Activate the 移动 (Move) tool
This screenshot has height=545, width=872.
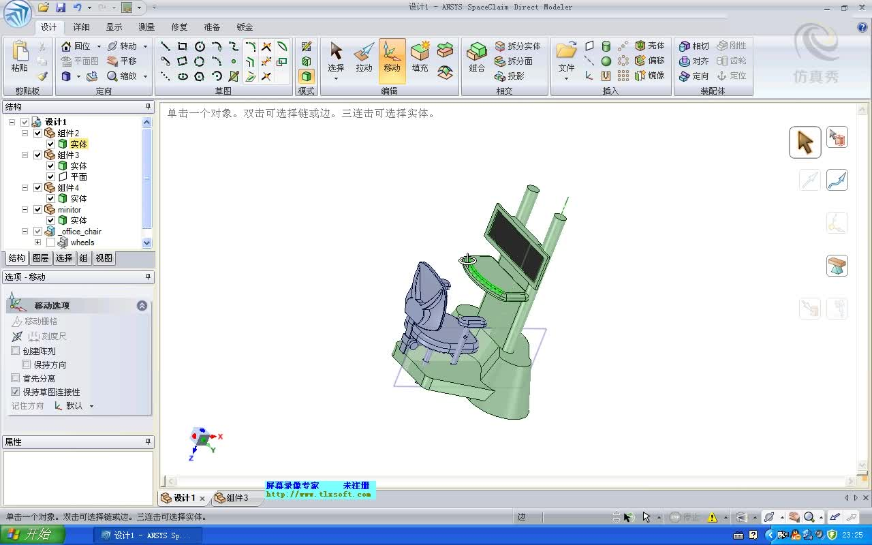392,58
